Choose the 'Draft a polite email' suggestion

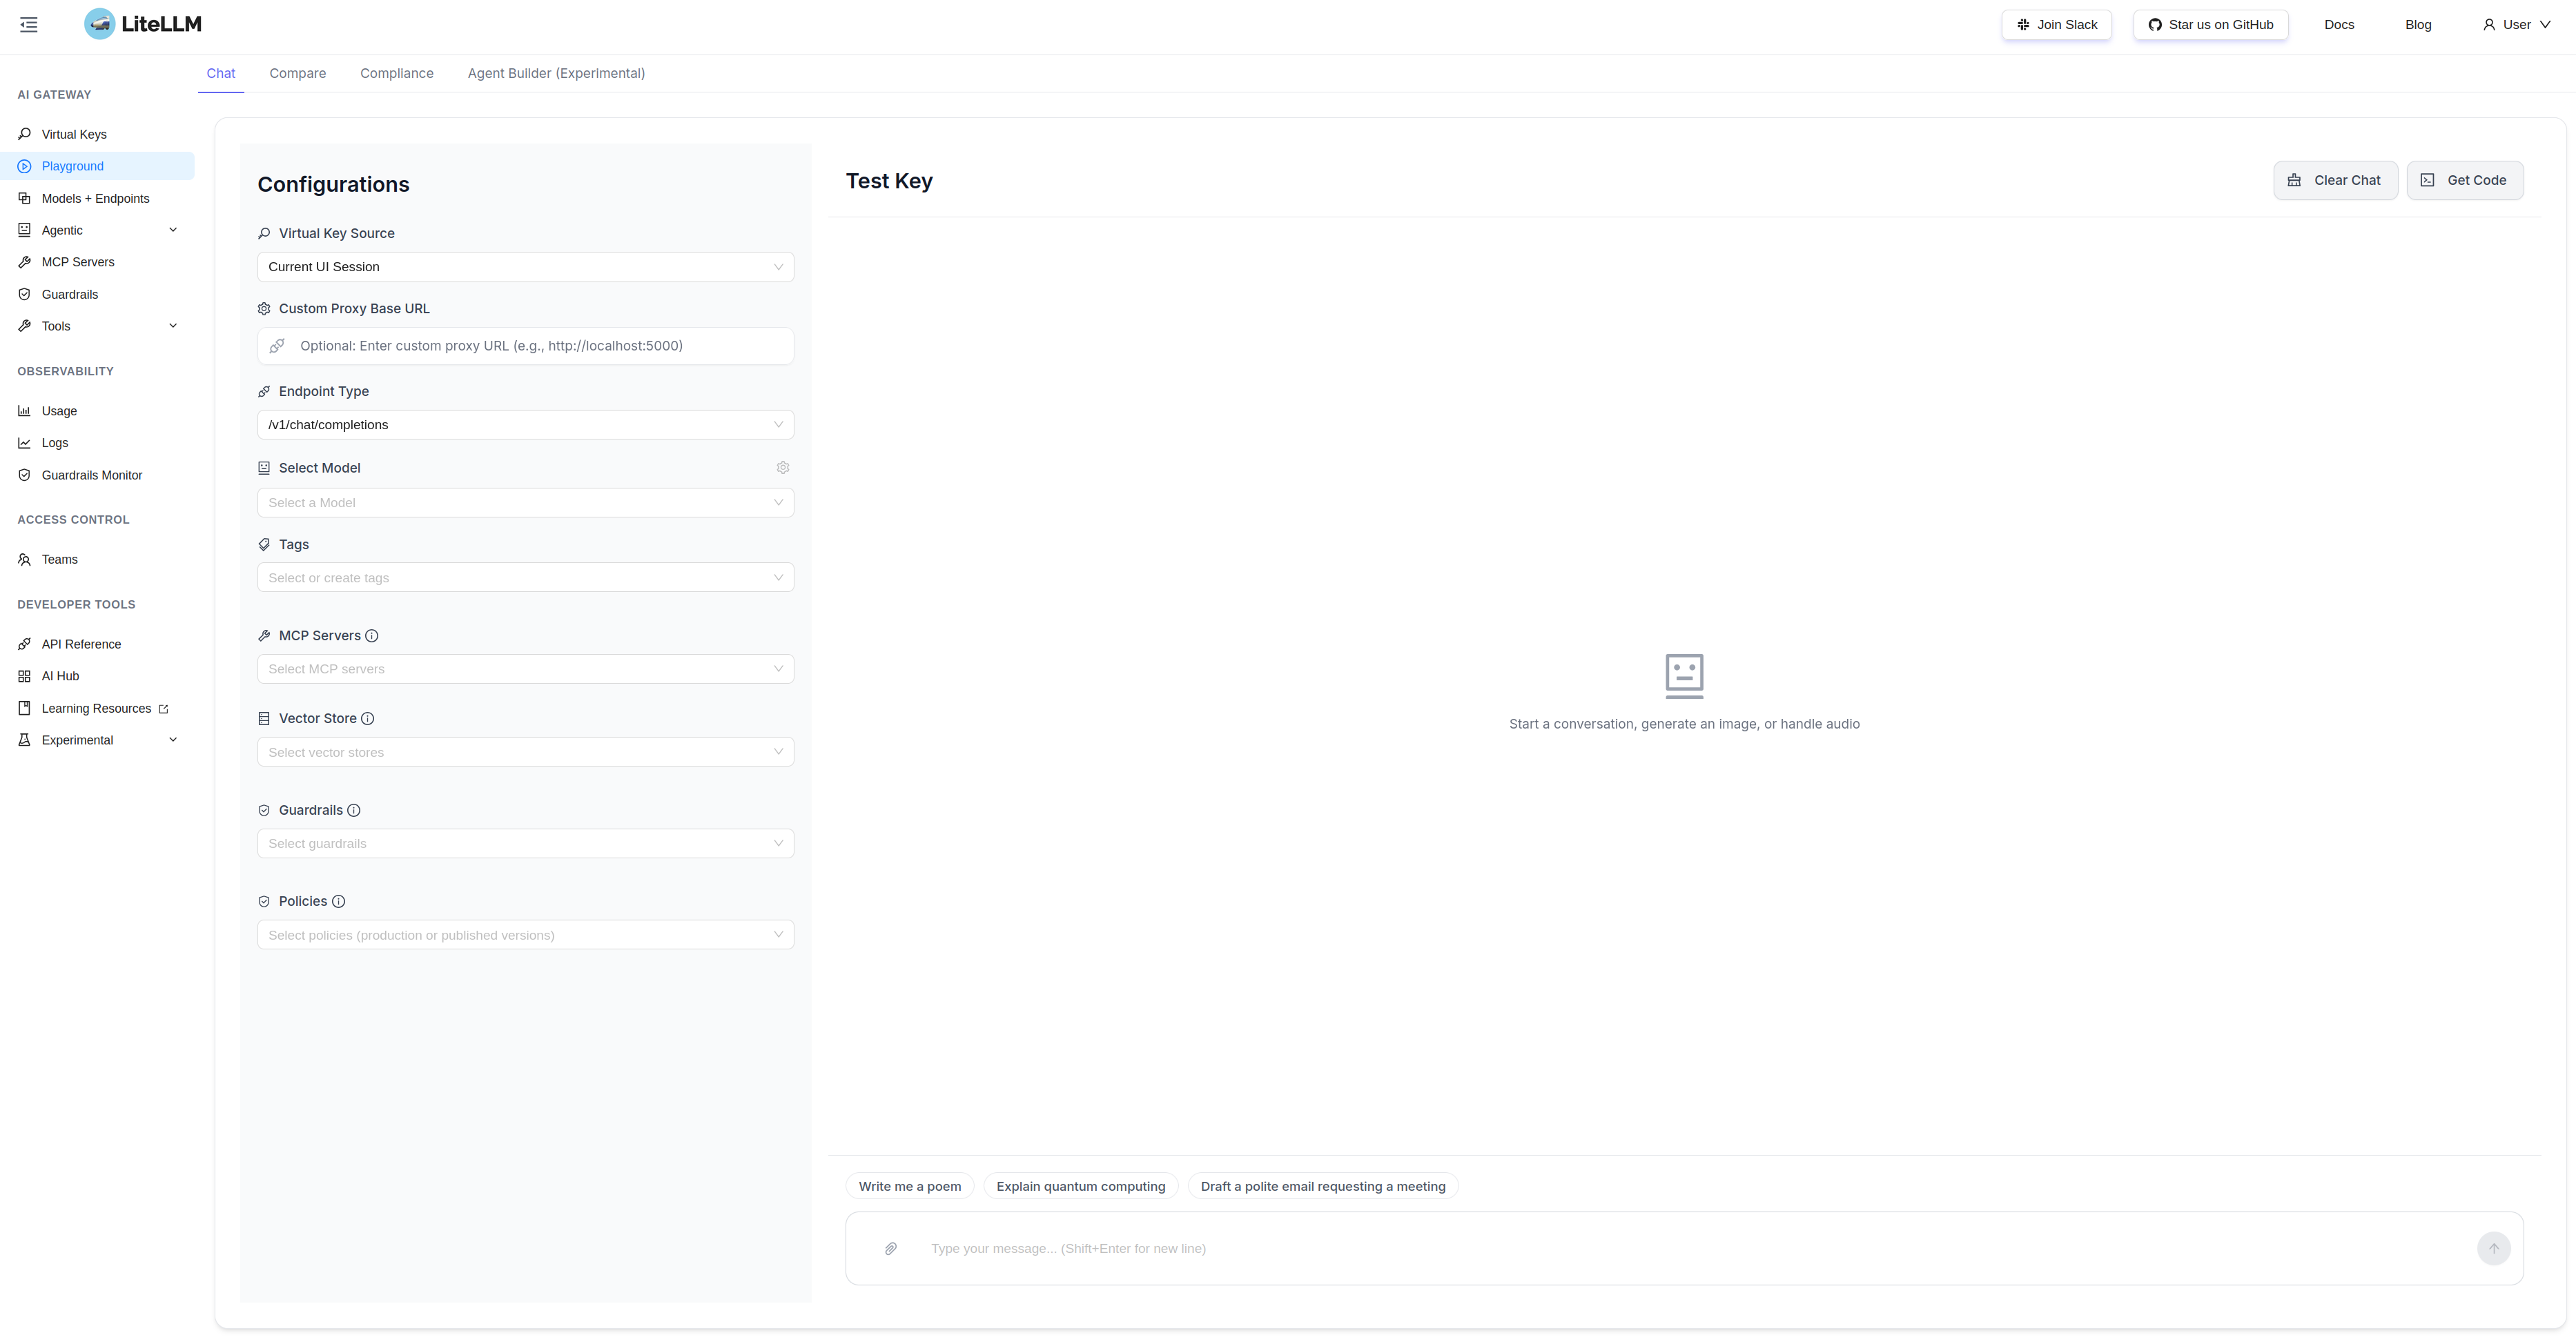[x=1323, y=1186]
